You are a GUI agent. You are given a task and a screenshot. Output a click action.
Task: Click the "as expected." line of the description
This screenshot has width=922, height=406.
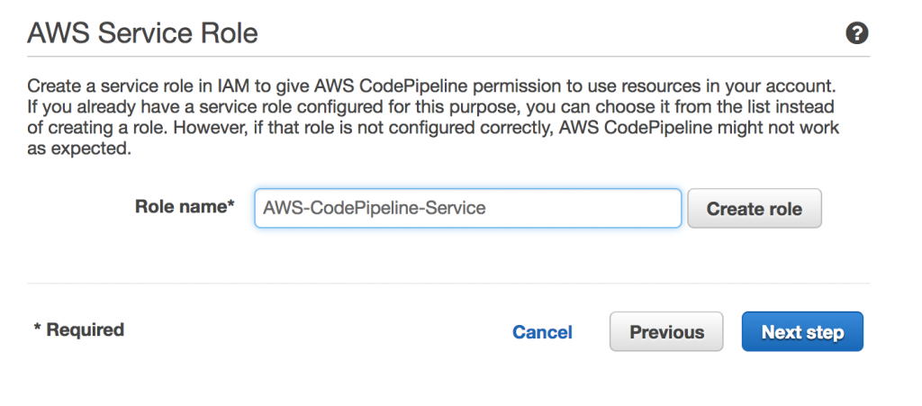[79, 149]
